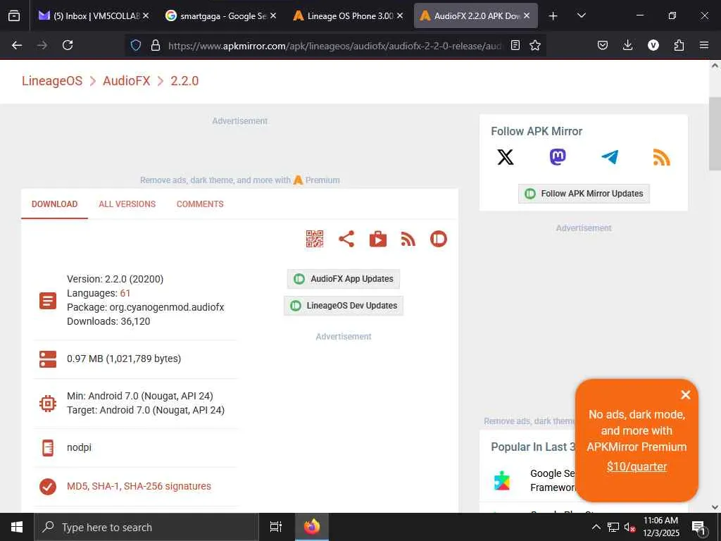Click the browser back arrow
721x541 pixels.
pos(17,45)
